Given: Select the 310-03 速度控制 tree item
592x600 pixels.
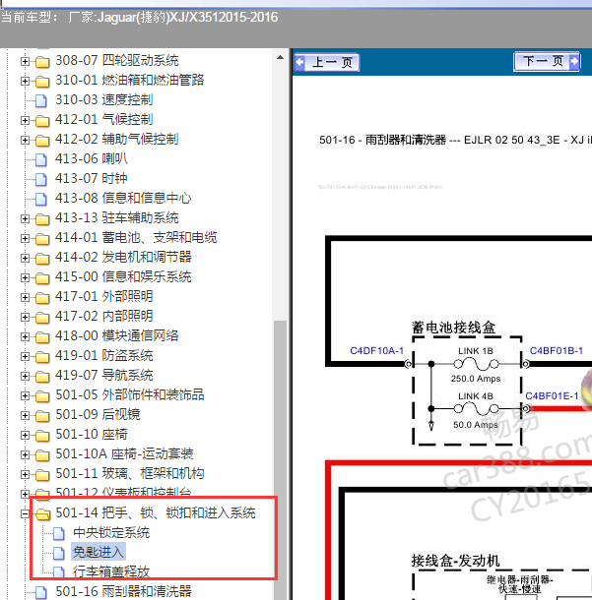Looking at the screenshot, I should coord(103,100).
